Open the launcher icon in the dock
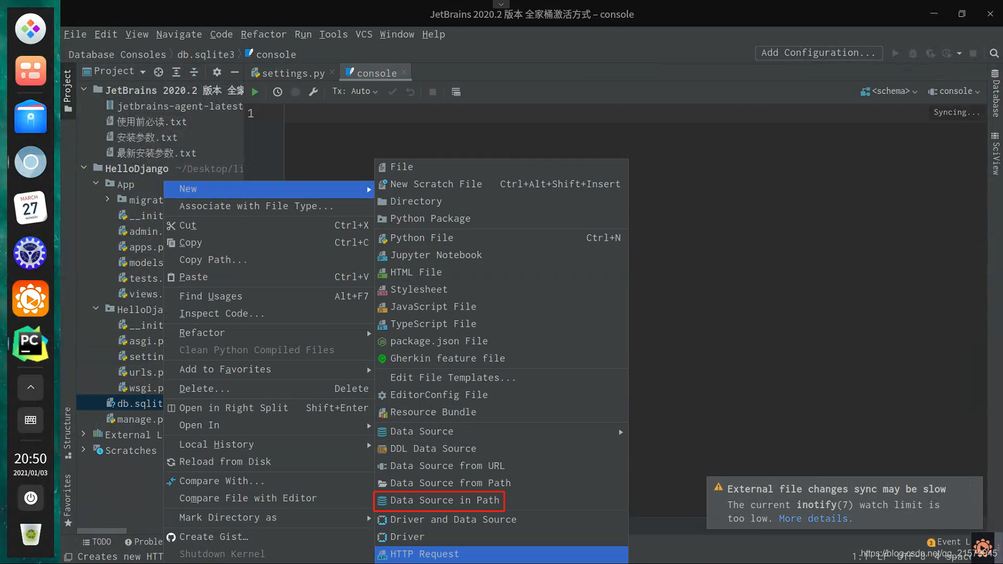This screenshot has height=564, width=1003. [x=30, y=29]
